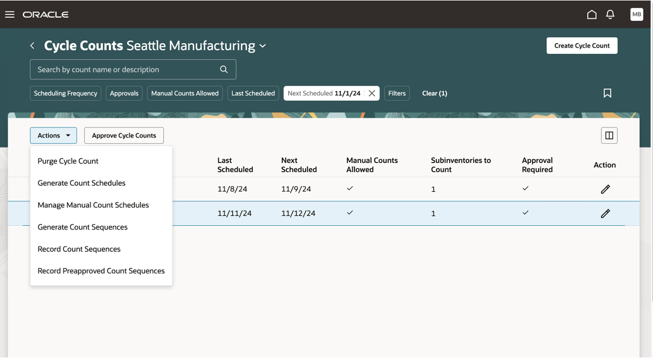The image size is (653, 358).
Task: Click the Create Cycle Count button
Action: (582, 46)
